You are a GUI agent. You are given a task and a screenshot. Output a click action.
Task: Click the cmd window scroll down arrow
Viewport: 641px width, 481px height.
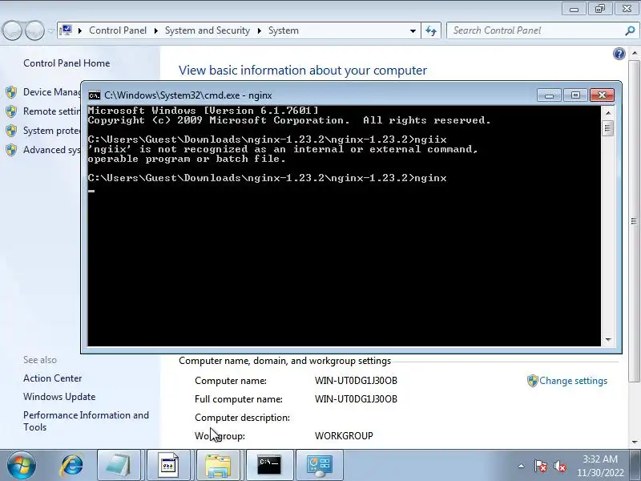pyautogui.click(x=608, y=339)
